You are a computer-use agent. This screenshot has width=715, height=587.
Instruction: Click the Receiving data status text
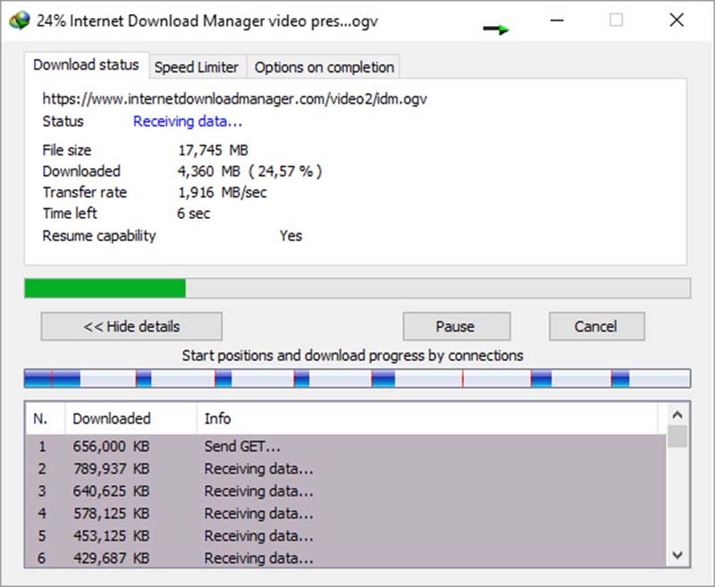click(189, 122)
